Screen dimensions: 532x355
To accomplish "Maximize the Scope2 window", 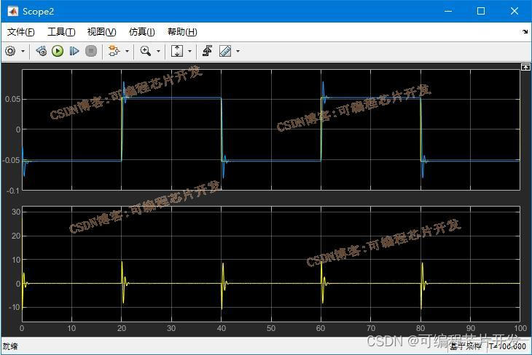I will pos(481,11).
